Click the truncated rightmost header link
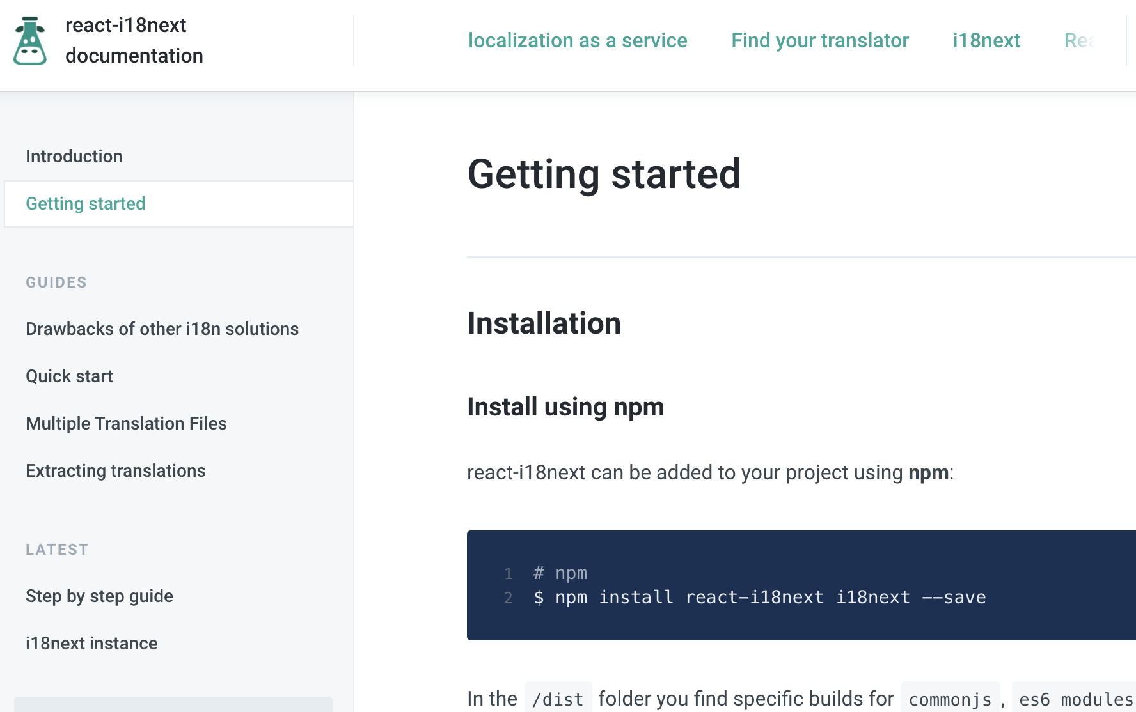This screenshot has width=1136, height=712. pyautogui.click(x=1079, y=40)
